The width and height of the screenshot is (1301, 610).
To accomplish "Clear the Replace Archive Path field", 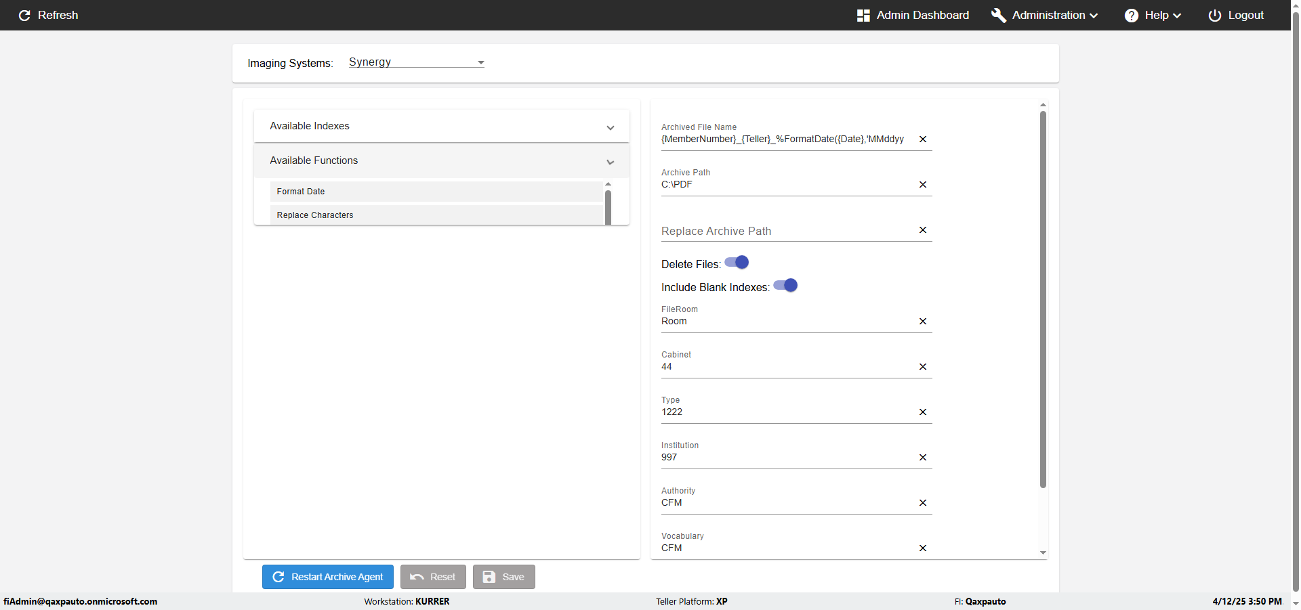I will coord(922,230).
